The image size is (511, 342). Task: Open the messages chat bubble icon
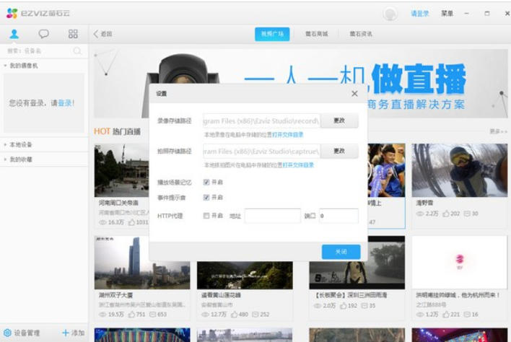pyautogui.click(x=44, y=34)
